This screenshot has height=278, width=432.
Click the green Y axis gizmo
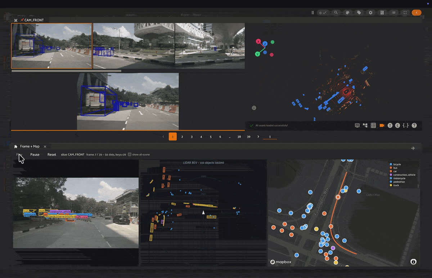(x=257, y=54)
